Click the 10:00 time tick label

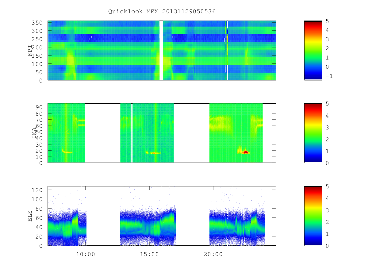tap(86, 254)
